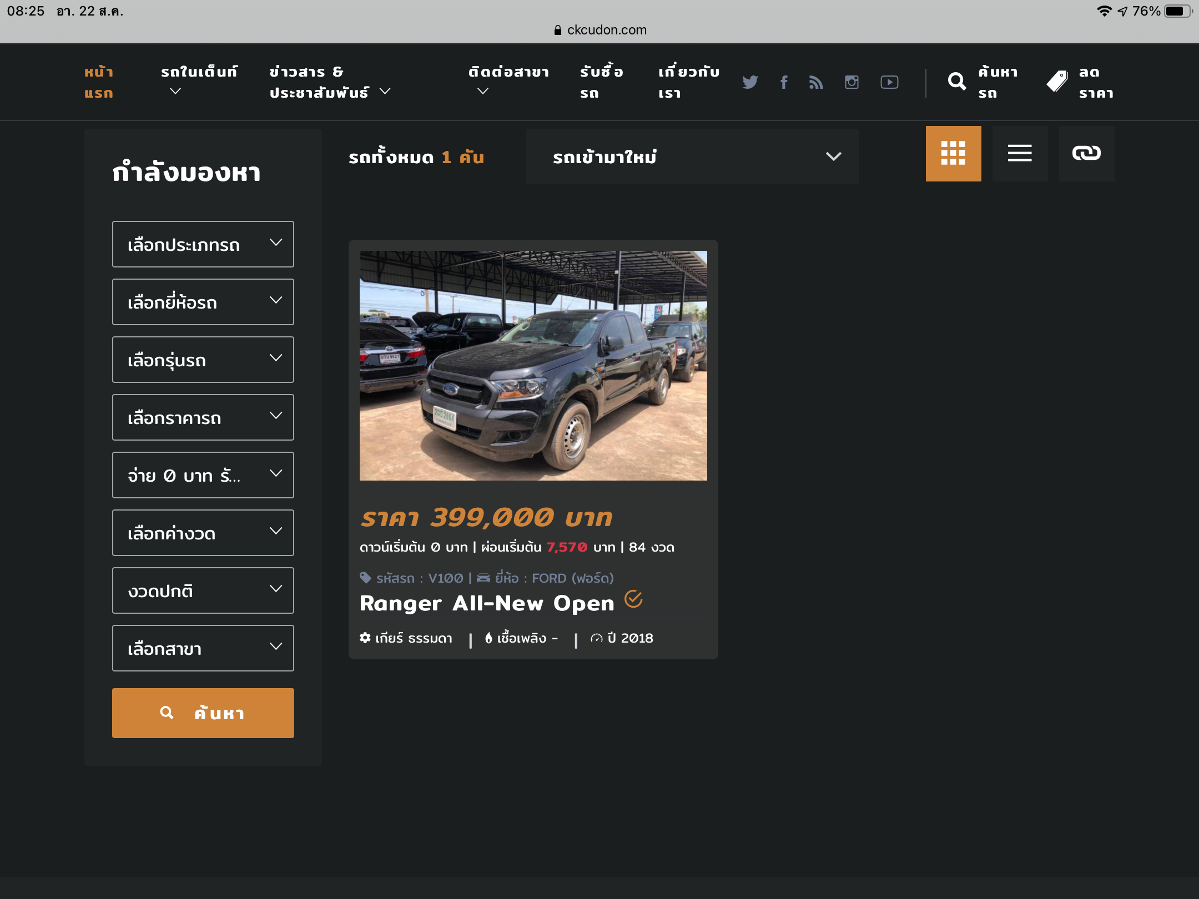Screen dimensions: 1199x899
Task: Open the เลือกยี่ห้อรถ brand dropdown
Action: click(203, 302)
